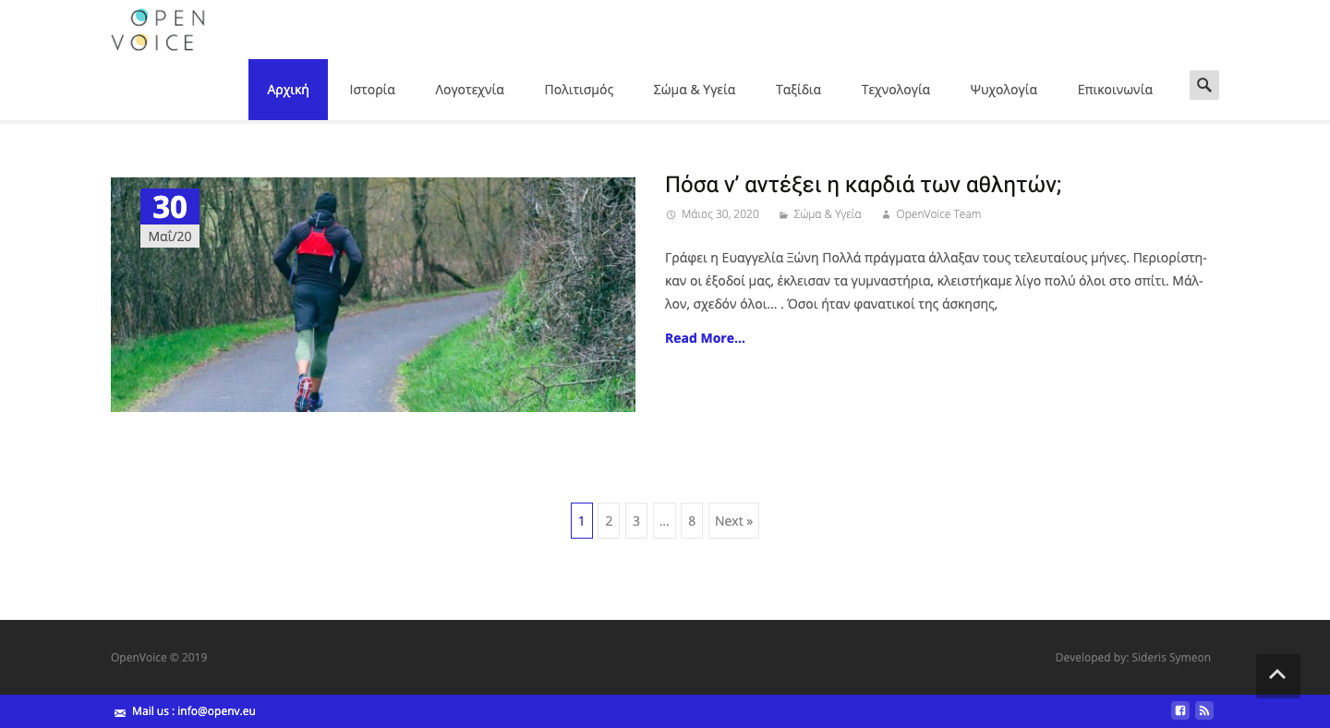This screenshot has width=1330, height=728.
Task: Click the OpenVoice logo
Action: pos(158,30)
